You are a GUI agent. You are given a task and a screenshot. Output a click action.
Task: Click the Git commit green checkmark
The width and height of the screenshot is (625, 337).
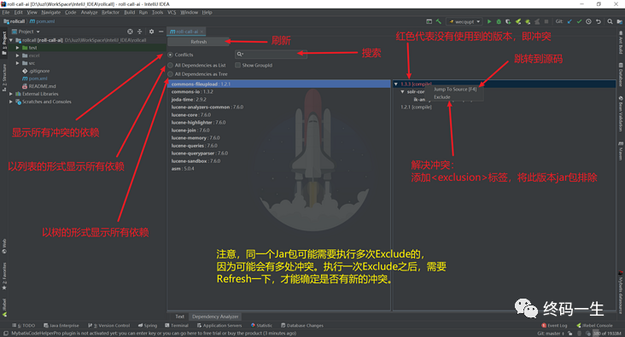(x=579, y=21)
